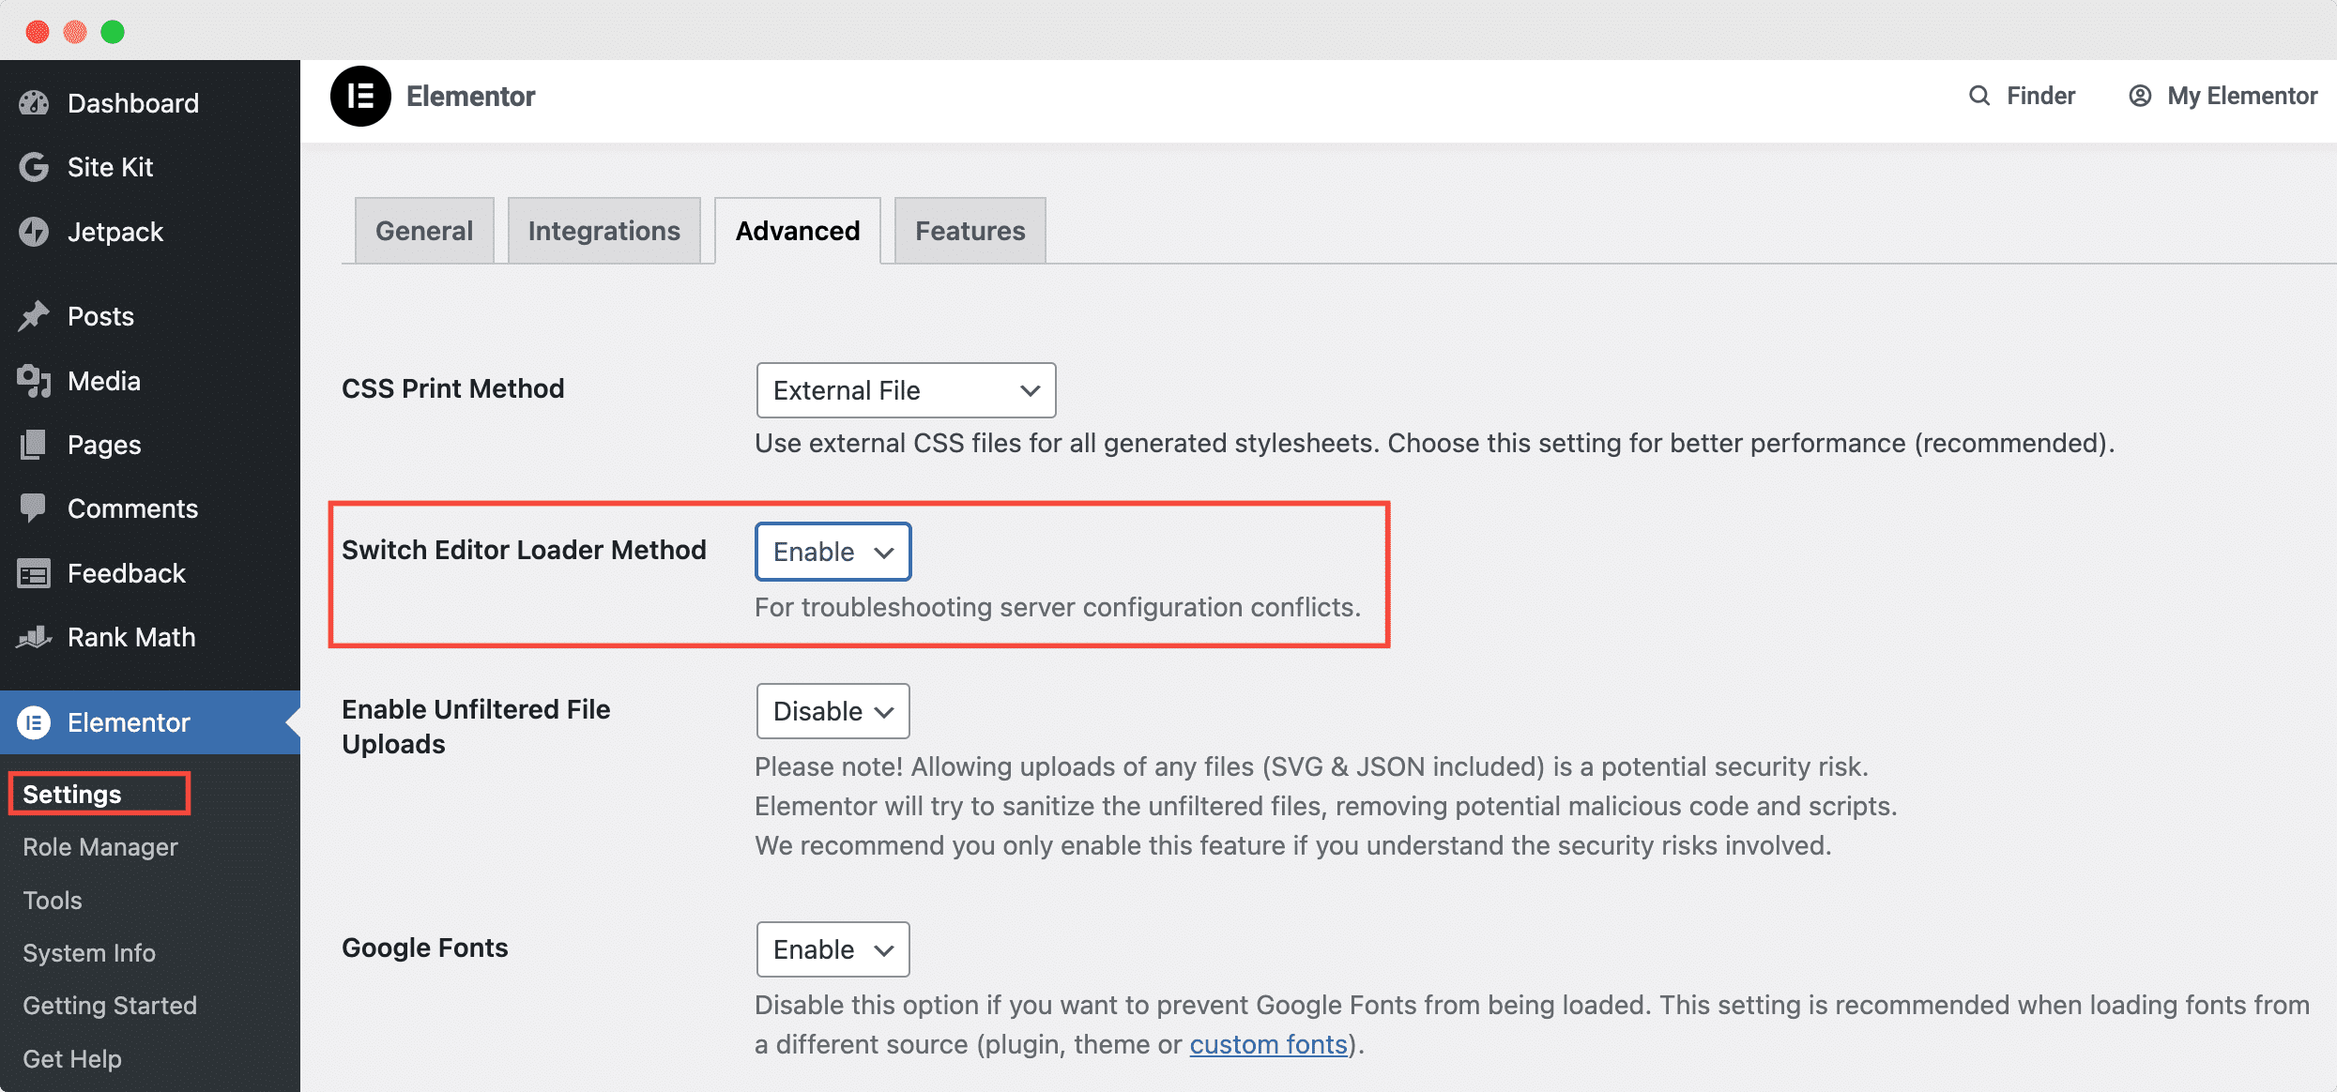Click the Pages sidebar icon

click(34, 444)
